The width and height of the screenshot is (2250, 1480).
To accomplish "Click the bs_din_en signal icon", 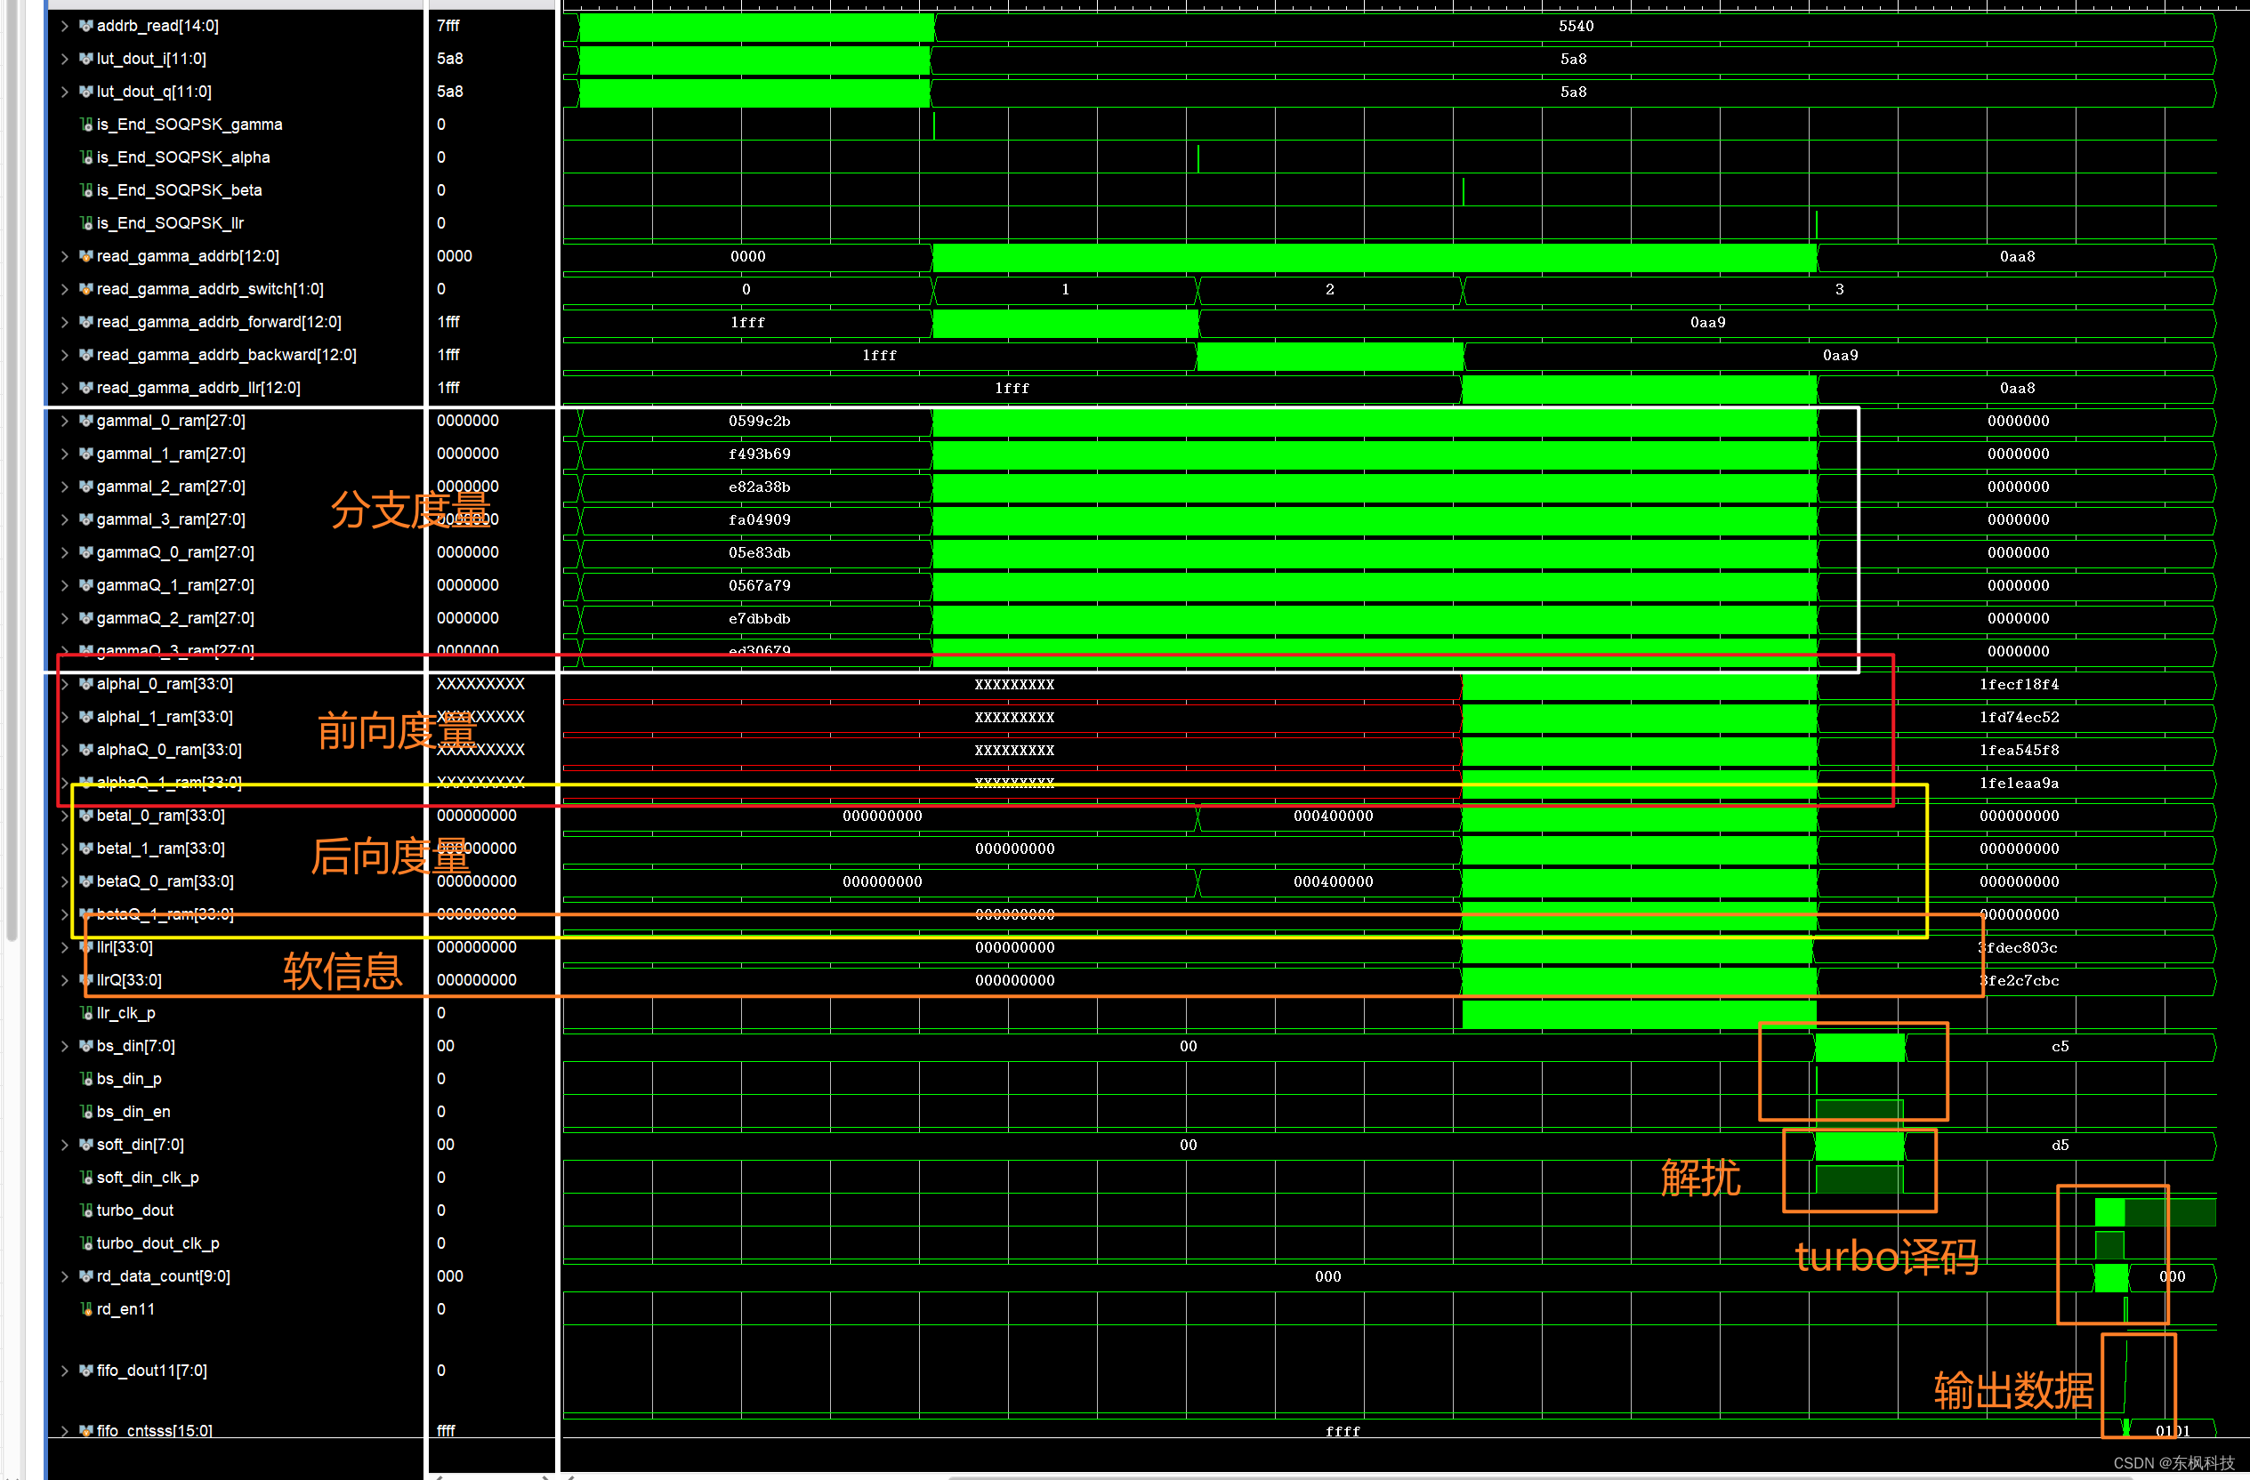I will pos(86,1112).
